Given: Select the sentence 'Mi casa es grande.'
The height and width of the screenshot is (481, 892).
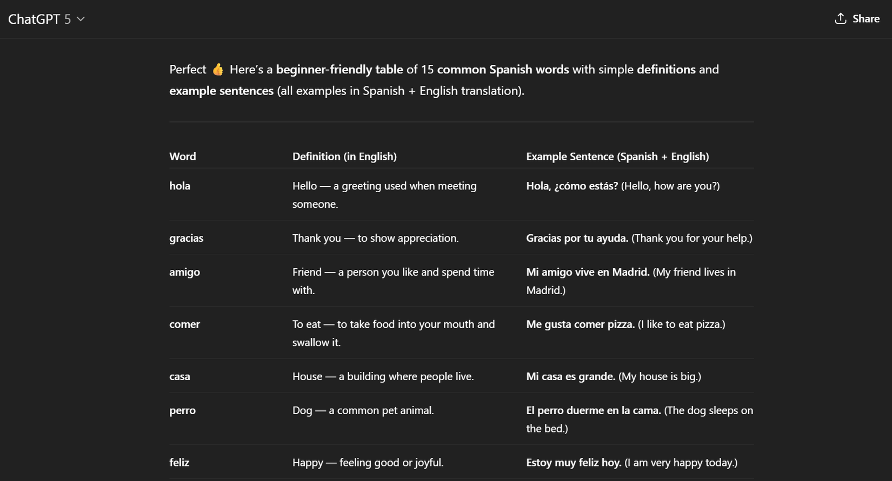Looking at the screenshot, I should (x=570, y=376).
